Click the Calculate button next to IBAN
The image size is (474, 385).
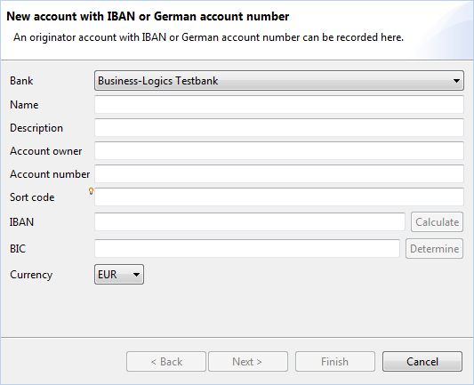(x=437, y=222)
